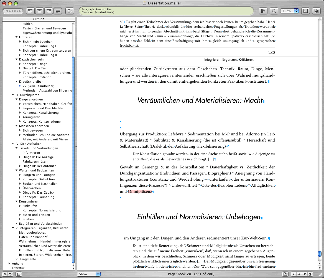Image resolution: width=324 pixels, height=278 pixels.
Task: Open the search magnifier tool
Action: tap(274, 11)
